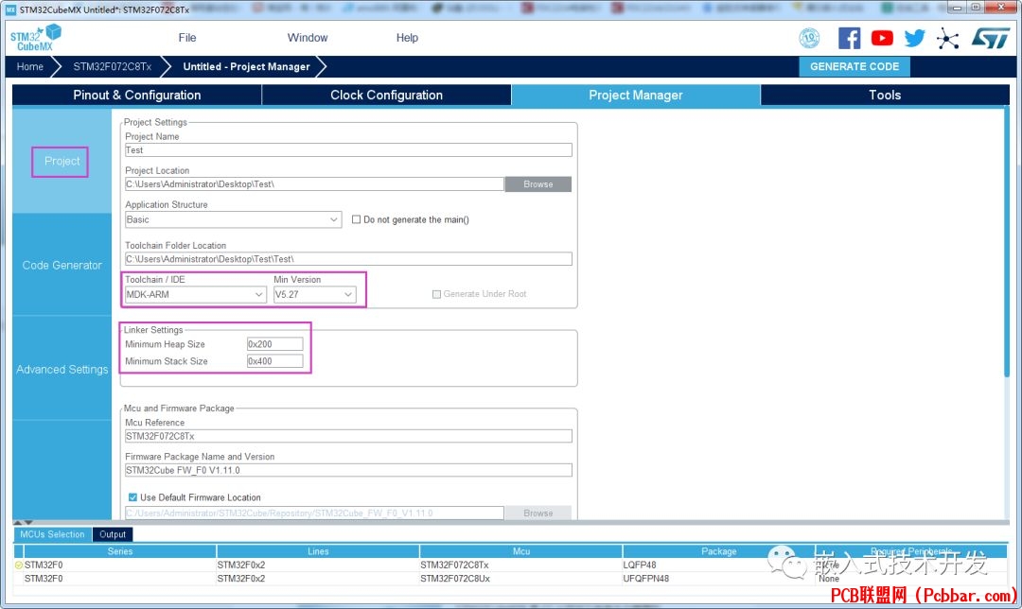Sort by the Required Peripherals column header
This screenshot has width=1022, height=609.
(x=912, y=551)
